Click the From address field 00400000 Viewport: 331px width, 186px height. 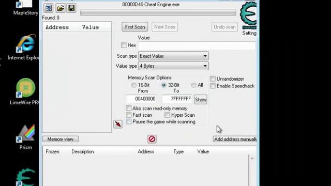pyautogui.click(x=141, y=99)
